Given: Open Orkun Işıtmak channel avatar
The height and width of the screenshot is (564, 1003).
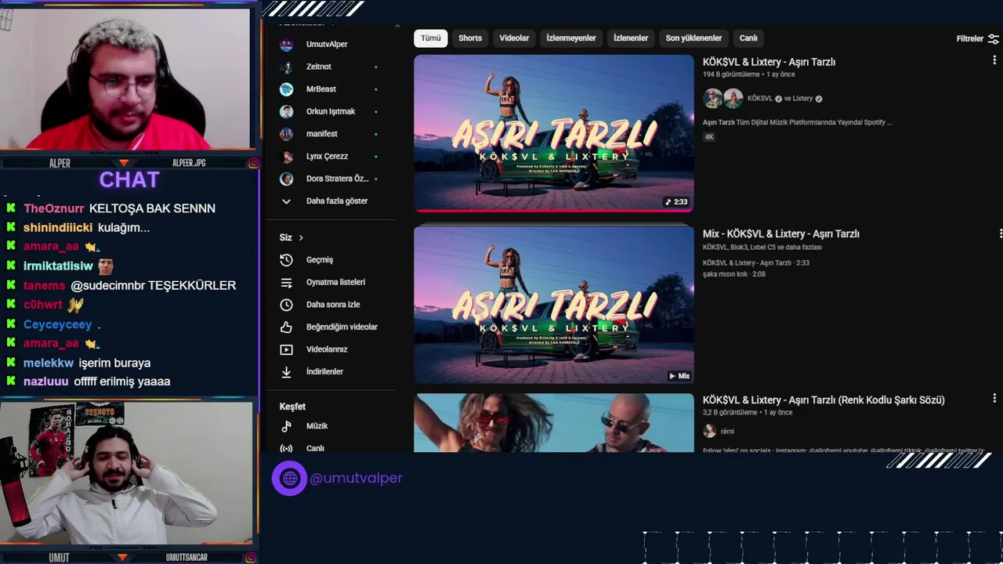Looking at the screenshot, I should tap(287, 111).
